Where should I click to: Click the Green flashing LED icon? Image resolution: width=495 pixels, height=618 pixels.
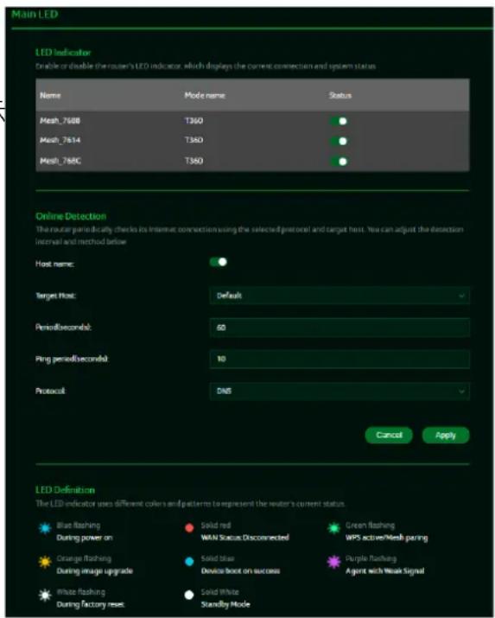334,528
